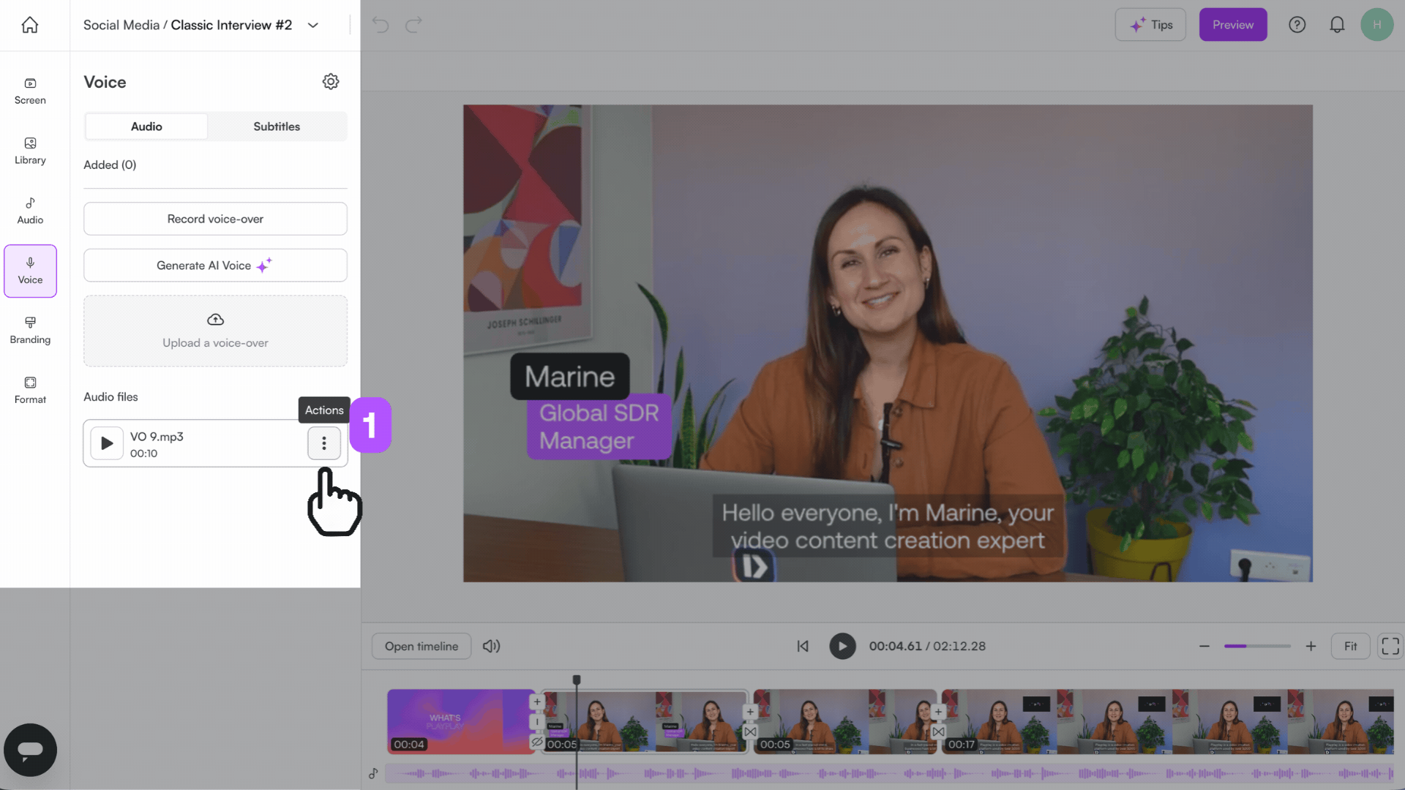Image resolution: width=1405 pixels, height=790 pixels.
Task: Adjust the timeline zoom slider
Action: (x=1257, y=646)
